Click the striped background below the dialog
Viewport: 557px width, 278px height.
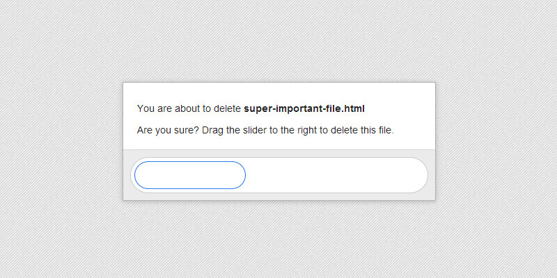pos(278,240)
